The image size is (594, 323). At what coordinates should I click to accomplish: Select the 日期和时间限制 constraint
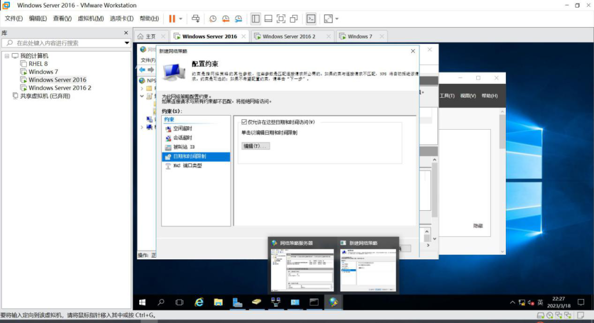pyautogui.click(x=196, y=156)
